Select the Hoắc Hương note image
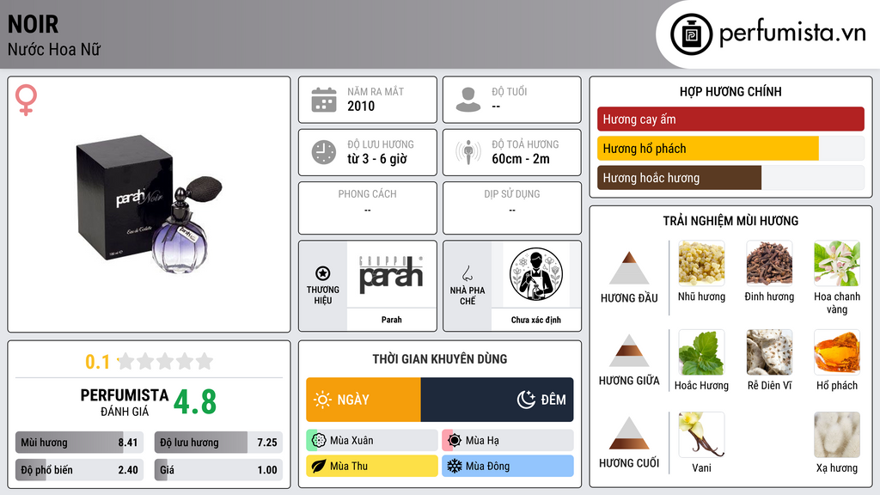Viewport: 880px width, 495px height. [x=701, y=351]
